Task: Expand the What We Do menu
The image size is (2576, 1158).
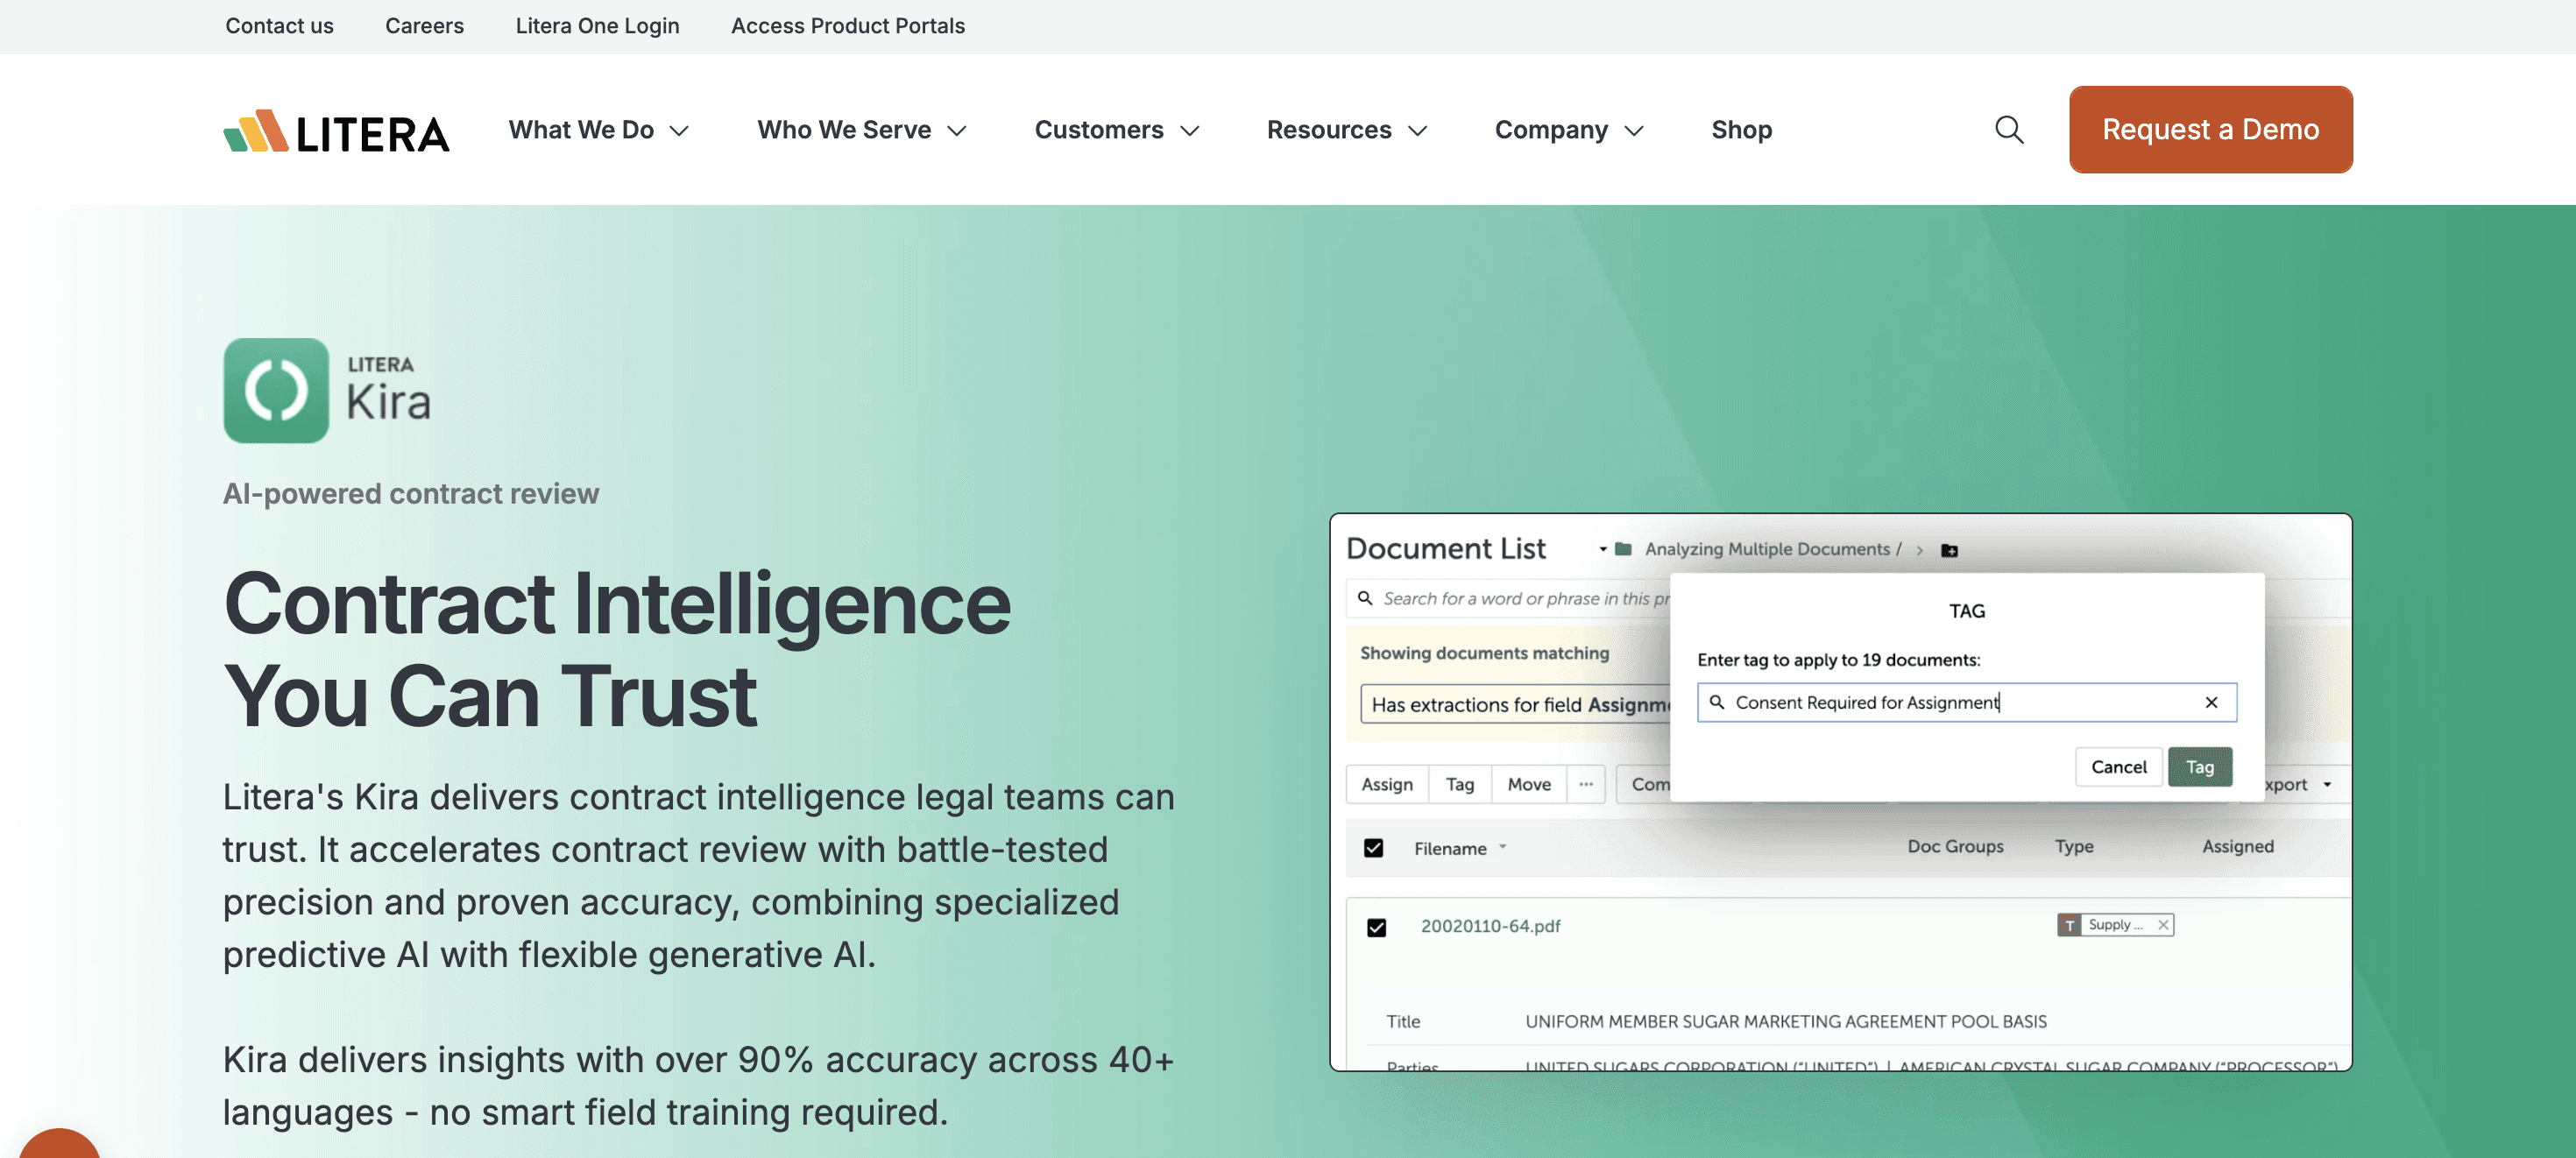Action: click(598, 130)
